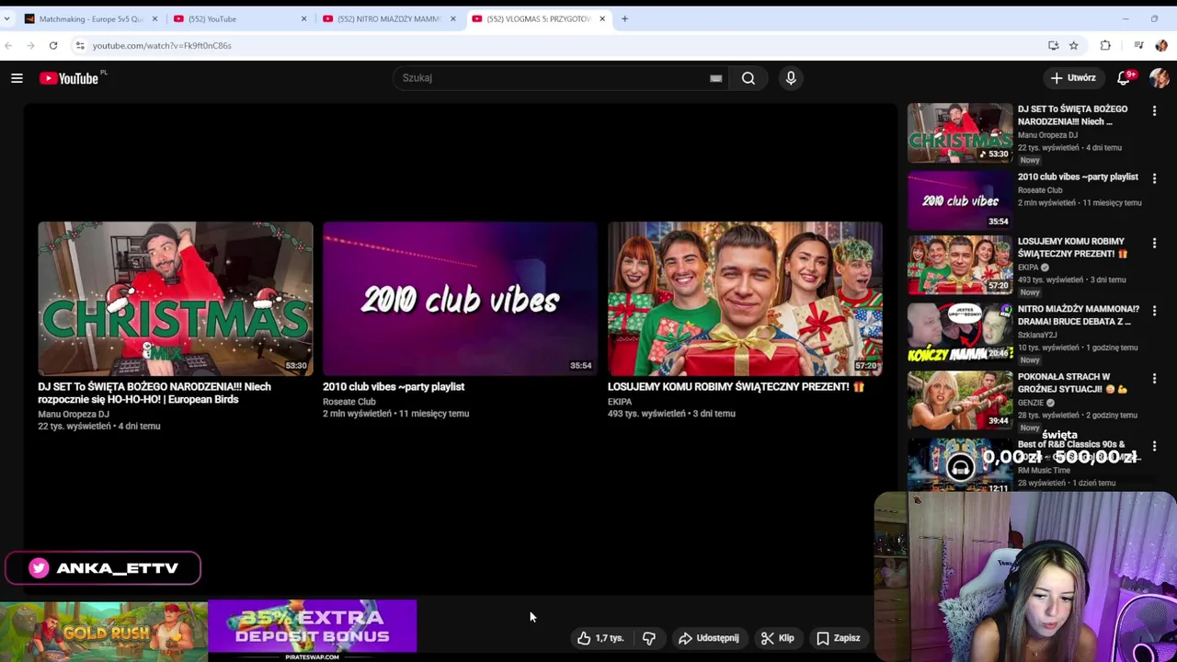Click EKIPA channel name under end-screen video

pos(620,402)
